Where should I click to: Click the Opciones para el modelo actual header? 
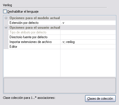[35, 18]
